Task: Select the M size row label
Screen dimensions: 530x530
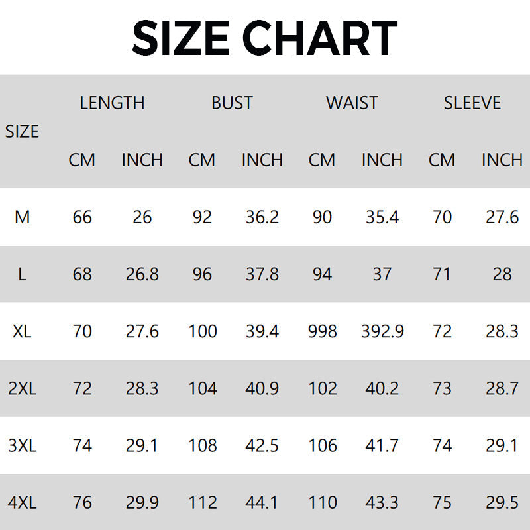Action: pyautogui.click(x=22, y=217)
